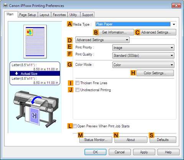Viewport: 184px width, 160px height.
Task: Check Open Preview When Print Job Starts
Action: pos(75,126)
